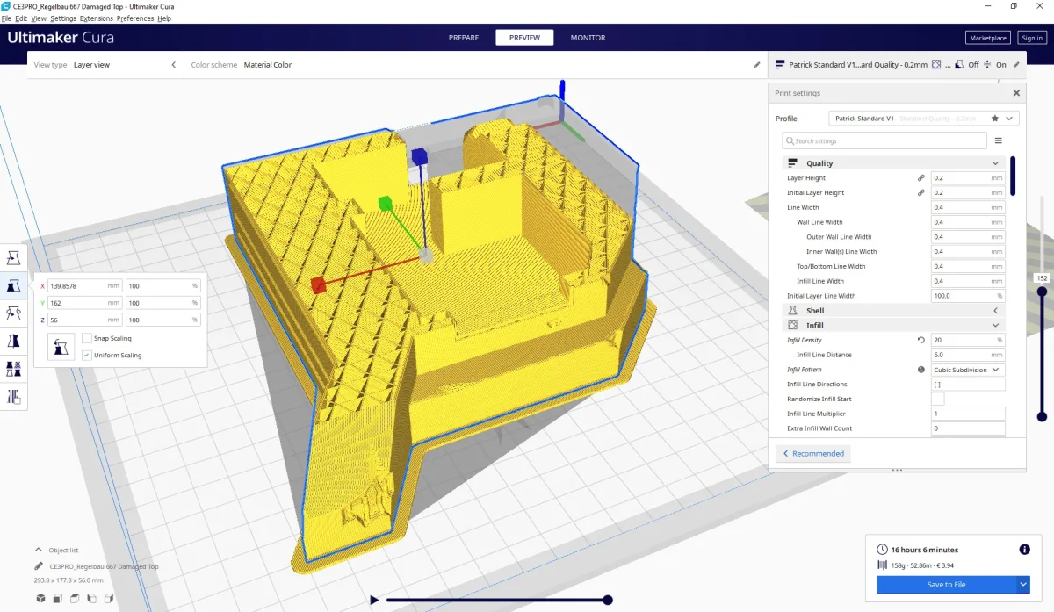Open the View menu
The height and width of the screenshot is (612, 1054).
click(39, 18)
